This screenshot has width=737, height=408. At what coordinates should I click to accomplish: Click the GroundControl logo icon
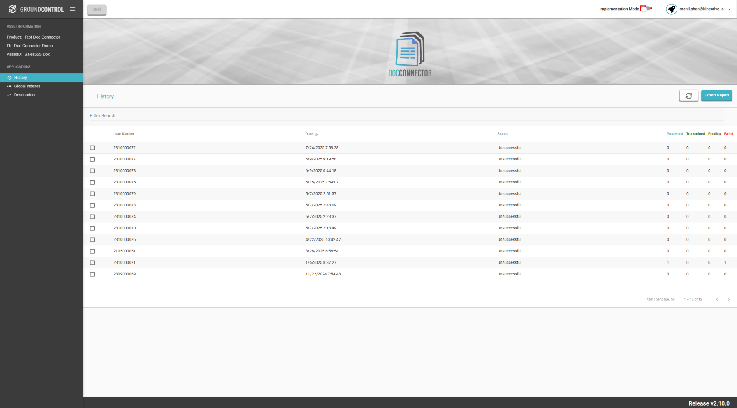coord(12,9)
